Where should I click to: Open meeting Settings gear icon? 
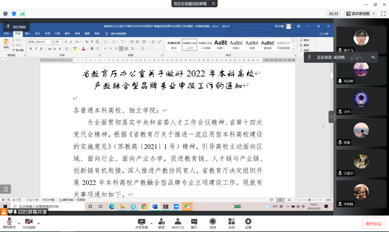pyautogui.click(x=248, y=222)
